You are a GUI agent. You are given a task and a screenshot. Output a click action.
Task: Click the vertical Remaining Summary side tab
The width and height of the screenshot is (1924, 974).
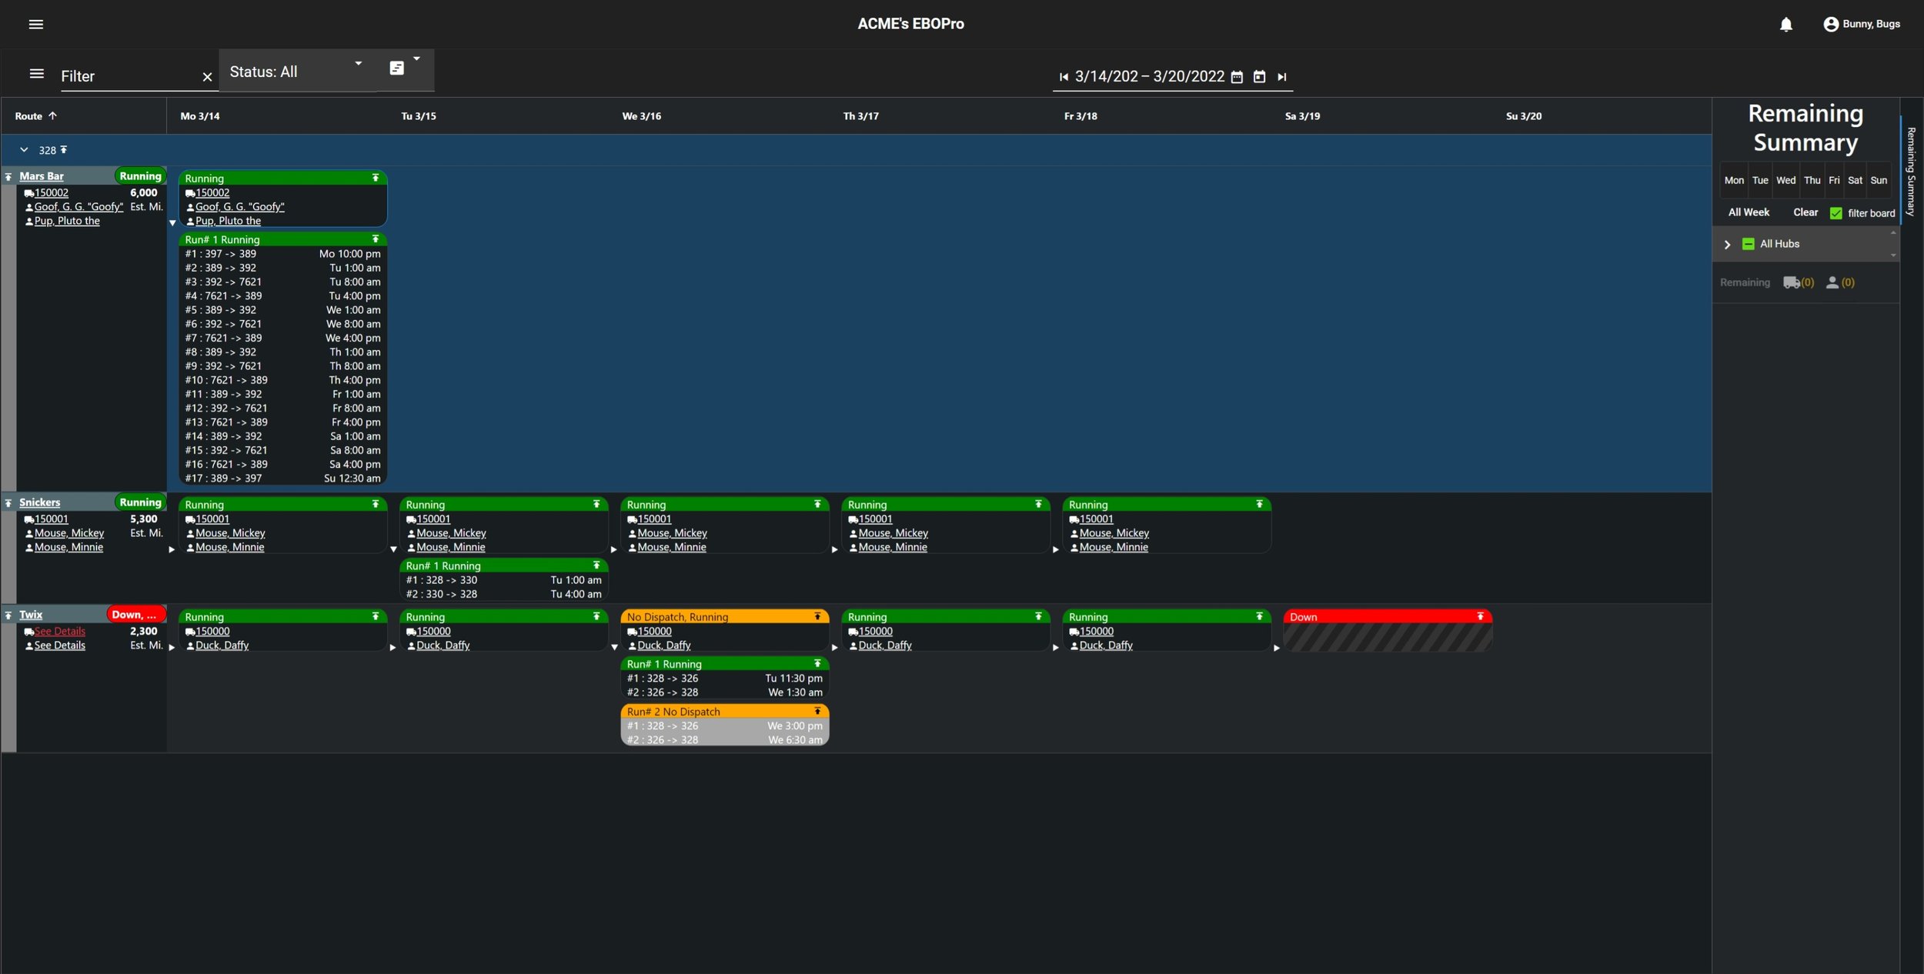tap(1910, 171)
